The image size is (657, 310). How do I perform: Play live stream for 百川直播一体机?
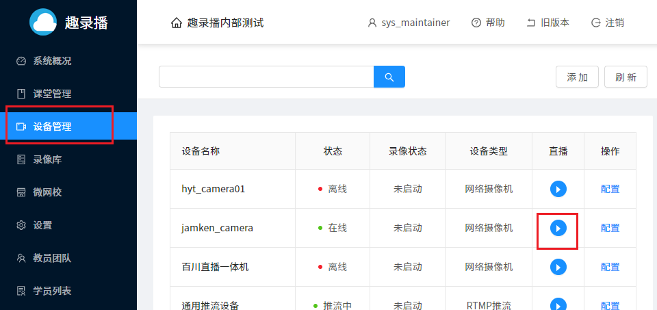tap(558, 267)
